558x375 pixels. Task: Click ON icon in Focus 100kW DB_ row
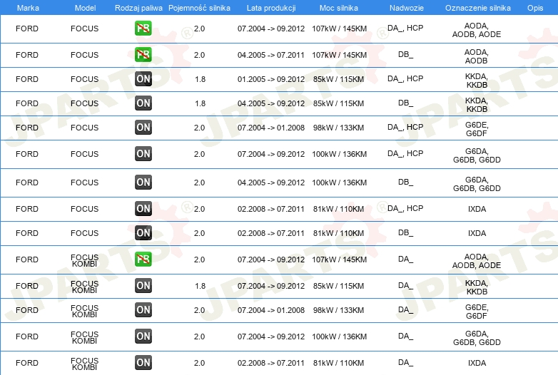(143, 182)
